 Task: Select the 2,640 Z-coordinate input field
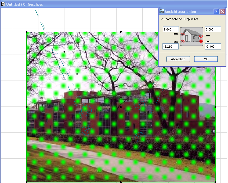point(170,29)
